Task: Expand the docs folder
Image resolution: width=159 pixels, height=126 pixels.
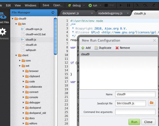Action: click(23, 118)
